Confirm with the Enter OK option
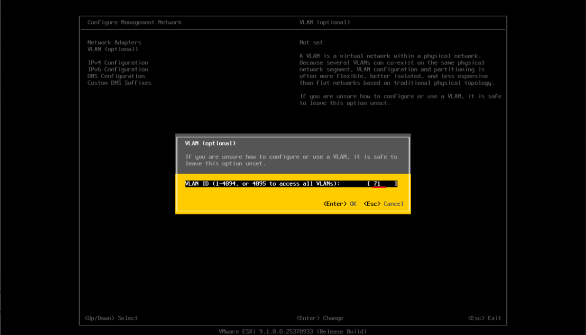The image size is (586, 335). pyautogui.click(x=340, y=204)
